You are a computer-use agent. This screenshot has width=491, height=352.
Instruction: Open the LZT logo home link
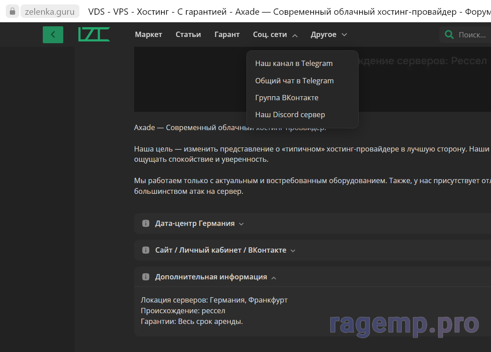(94, 35)
